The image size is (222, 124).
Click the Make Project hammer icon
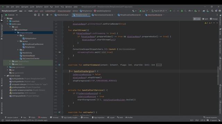133,11
